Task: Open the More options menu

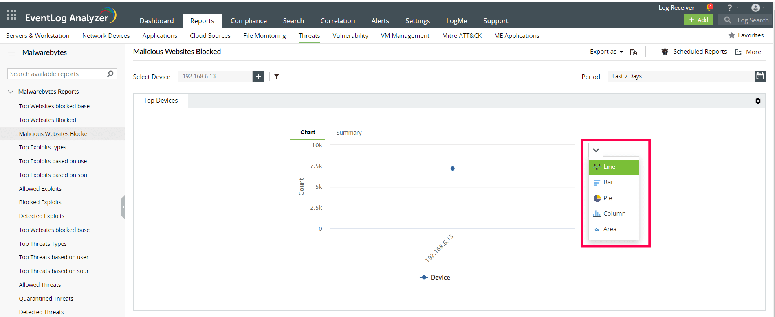Action: point(748,52)
